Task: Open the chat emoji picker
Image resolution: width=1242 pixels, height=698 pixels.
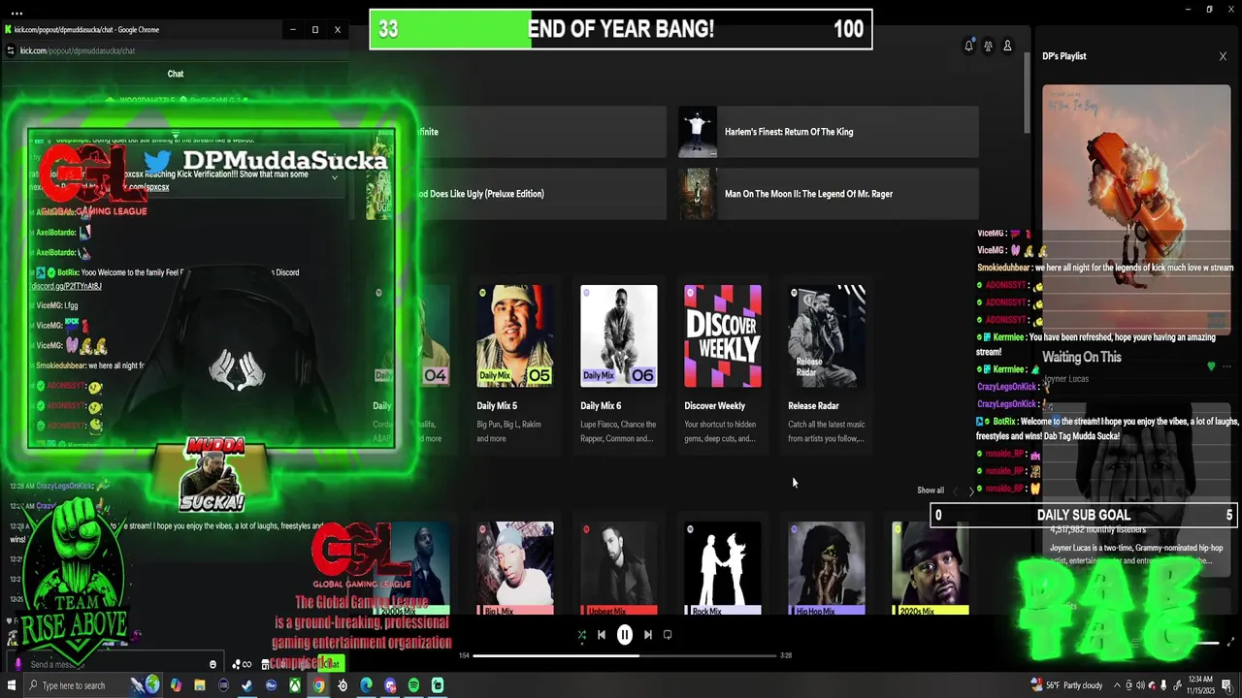Action: pos(212,664)
